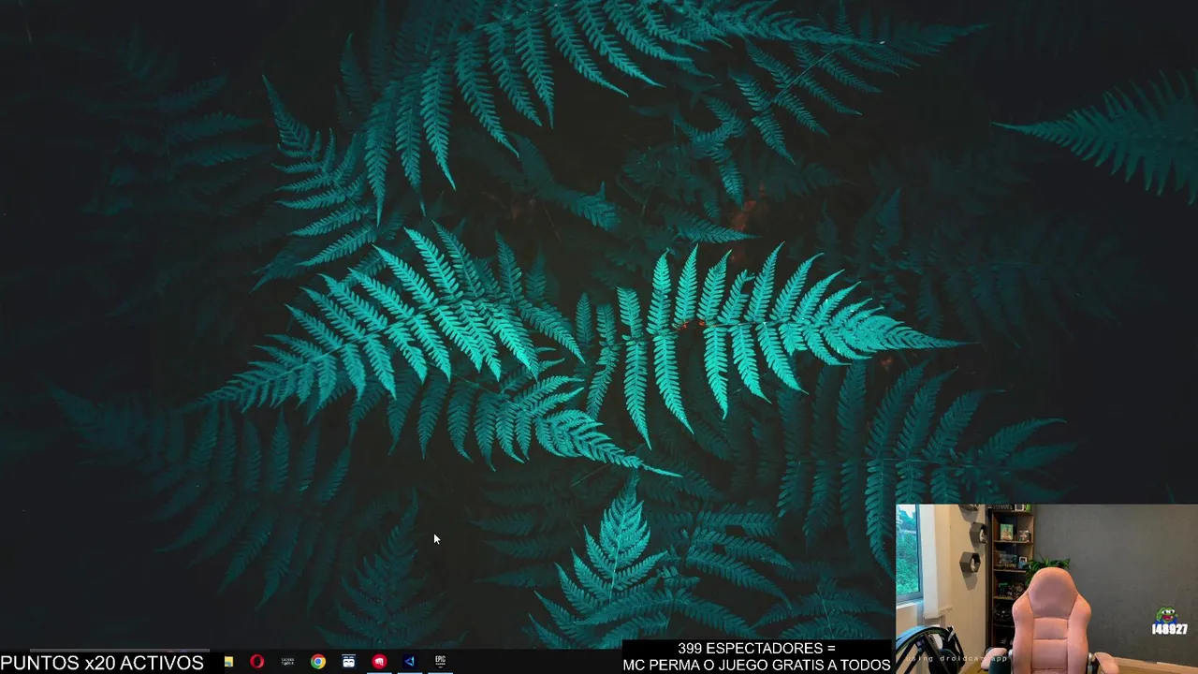The width and height of the screenshot is (1198, 674).
Task: Click the webcam overlay feed
Action: click(1046, 589)
